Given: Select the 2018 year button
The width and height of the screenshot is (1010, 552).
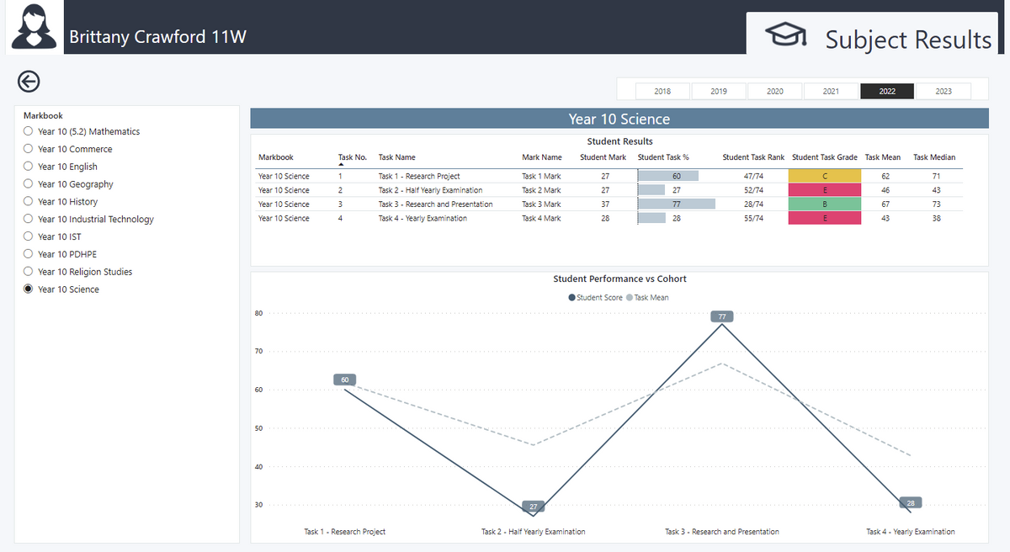Looking at the screenshot, I should click(662, 91).
